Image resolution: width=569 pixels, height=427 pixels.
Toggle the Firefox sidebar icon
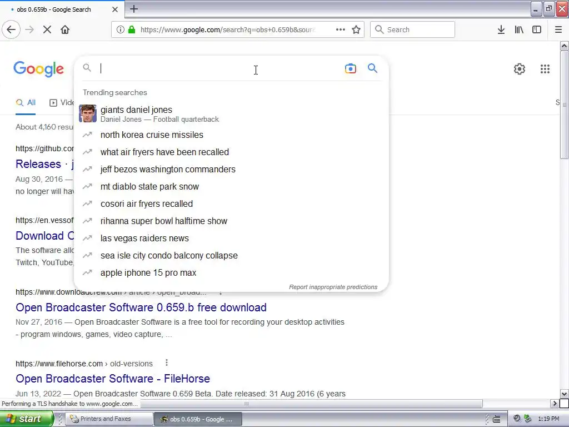click(537, 29)
